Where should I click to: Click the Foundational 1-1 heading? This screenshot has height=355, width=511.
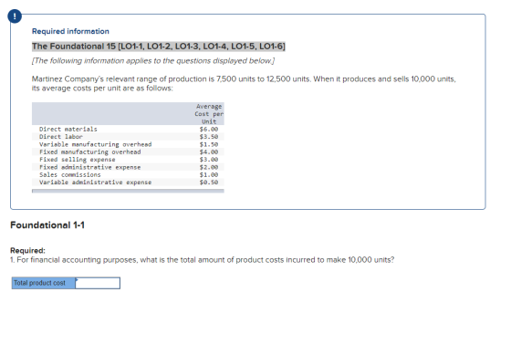point(47,224)
